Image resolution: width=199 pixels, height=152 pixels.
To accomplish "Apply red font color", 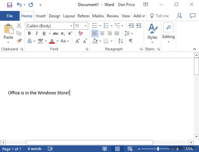I will [x=52, y=41].
